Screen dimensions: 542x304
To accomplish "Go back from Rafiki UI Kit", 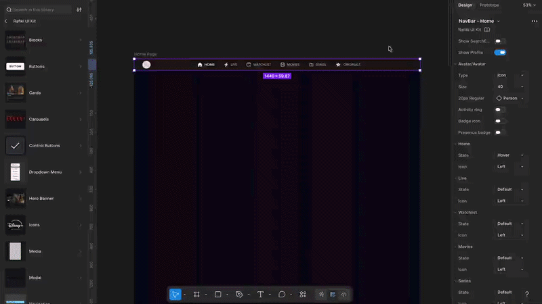I will [x=6, y=21].
